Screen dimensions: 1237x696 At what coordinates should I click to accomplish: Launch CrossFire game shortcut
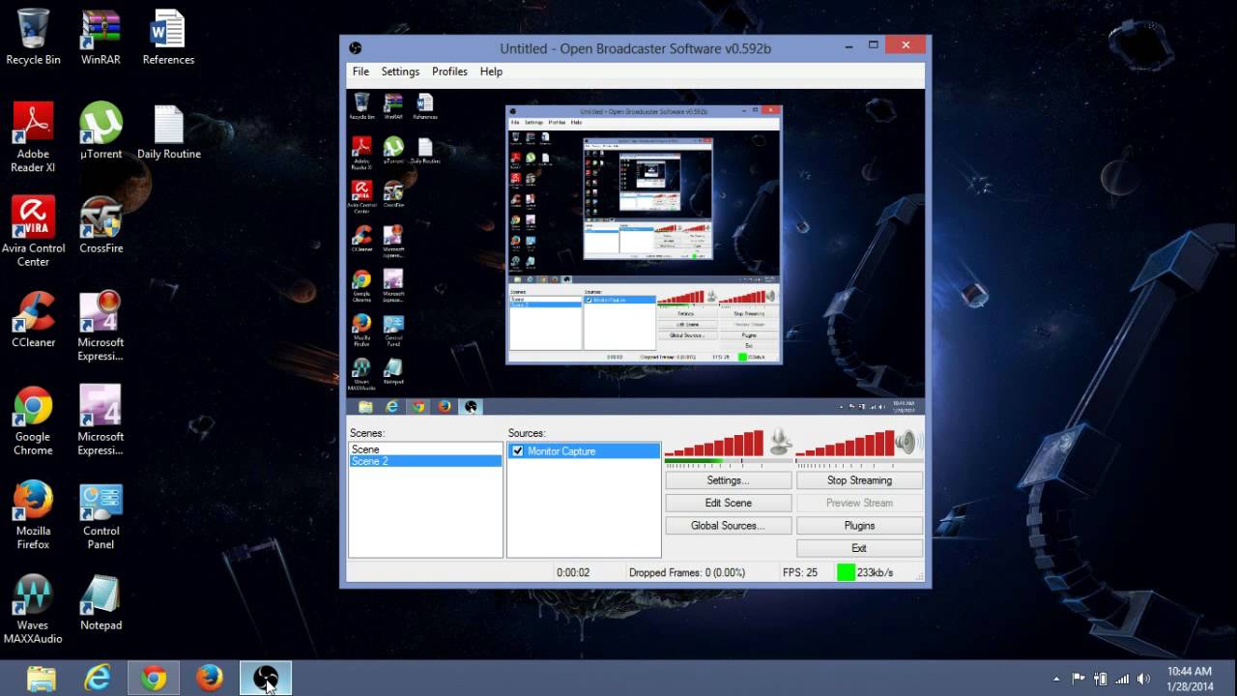tap(101, 225)
